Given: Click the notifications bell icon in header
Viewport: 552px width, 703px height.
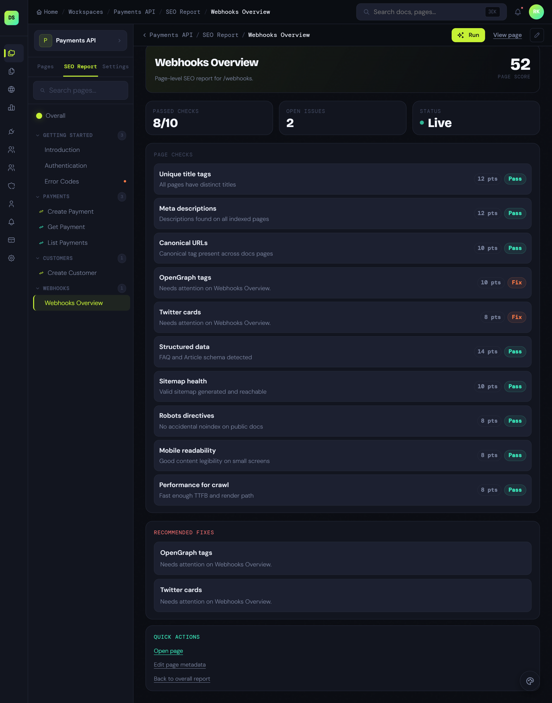Looking at the screenshot, I should [518, 12].
